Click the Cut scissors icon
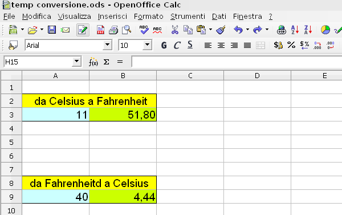342x215 pixels. 175,30
